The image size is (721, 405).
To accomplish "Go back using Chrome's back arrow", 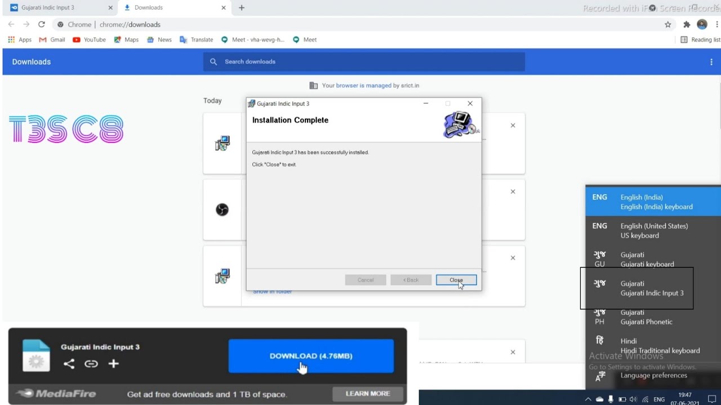I will click(x=11, y=24).
